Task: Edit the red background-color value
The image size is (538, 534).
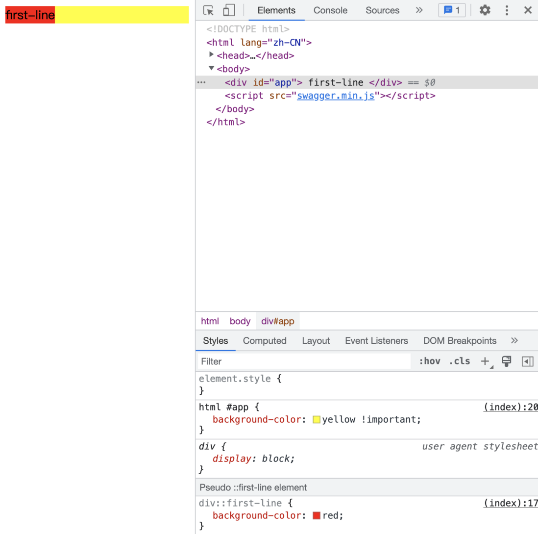Action: click(330, 516)
